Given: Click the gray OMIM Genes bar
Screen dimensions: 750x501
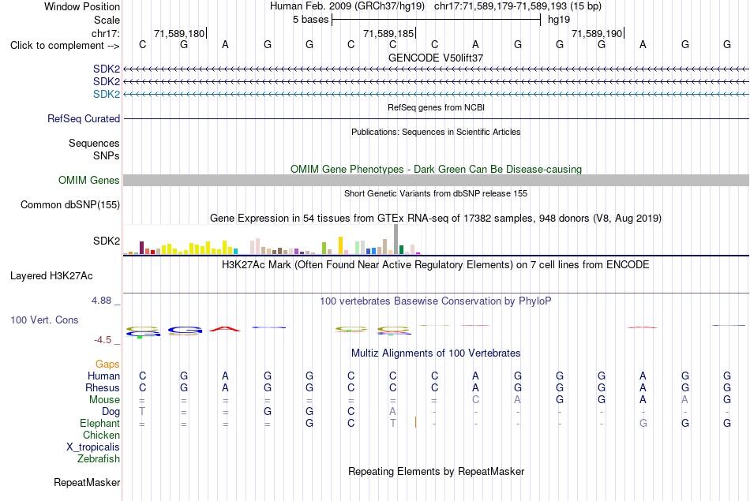Looking at the screenshot, I should pyautogui.click(x=436, y=180).
